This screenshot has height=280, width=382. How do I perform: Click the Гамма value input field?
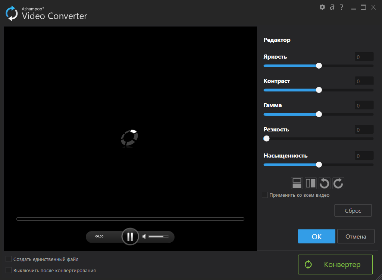click(x=364, y=105)
